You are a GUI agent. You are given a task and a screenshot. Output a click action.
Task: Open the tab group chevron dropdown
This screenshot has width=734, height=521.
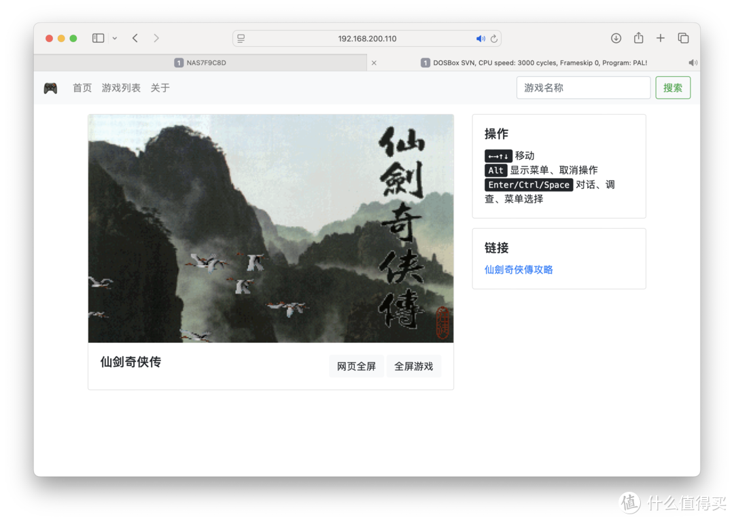point(114,38)
